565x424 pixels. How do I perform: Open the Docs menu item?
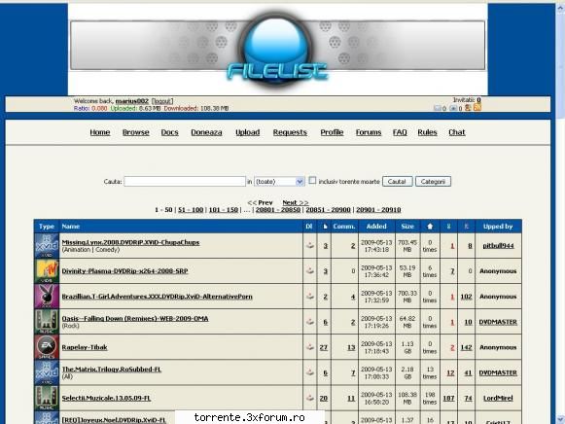point(170,132)
